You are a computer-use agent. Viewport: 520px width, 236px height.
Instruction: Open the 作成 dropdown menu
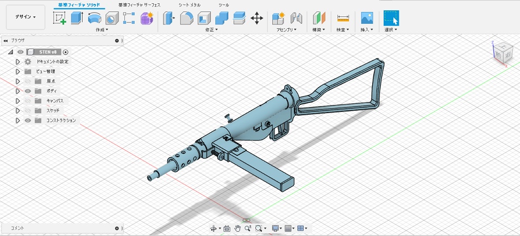click(x=102, y=29)
